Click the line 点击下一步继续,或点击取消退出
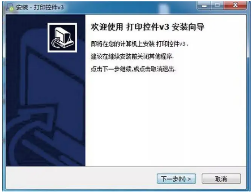The image size is (252, 192). (x=133, y=69)
